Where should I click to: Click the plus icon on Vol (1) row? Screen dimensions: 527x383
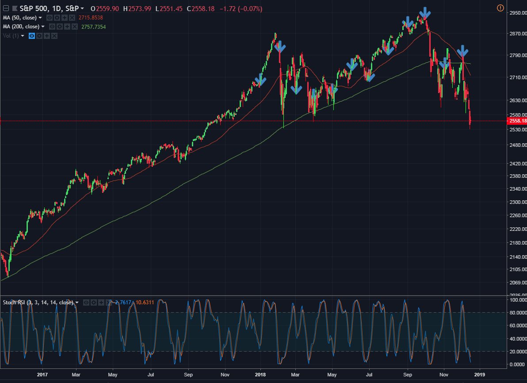click(47, 36)
